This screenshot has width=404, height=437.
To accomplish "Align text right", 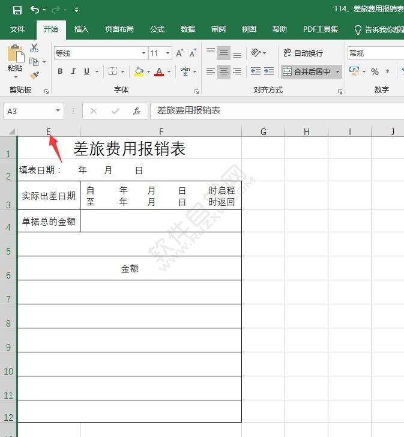I will (x=237, y=71).
